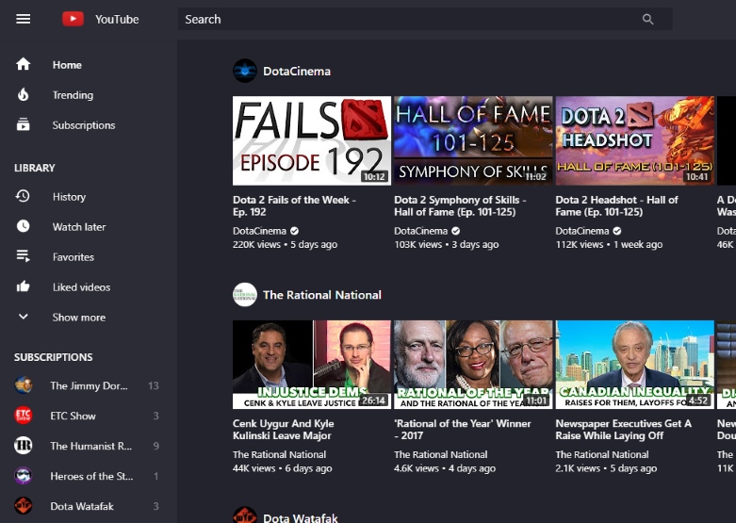The image size is (736, 523).
Task: Open the hamburger guide menu
Action: point(23,19)
